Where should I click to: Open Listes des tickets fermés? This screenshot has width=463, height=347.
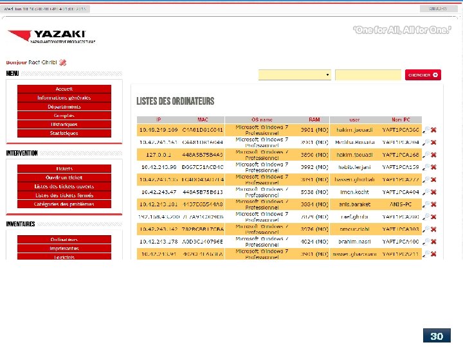click(64, 195)
